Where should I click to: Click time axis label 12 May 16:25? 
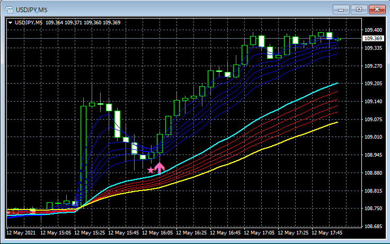pos(191,233)
